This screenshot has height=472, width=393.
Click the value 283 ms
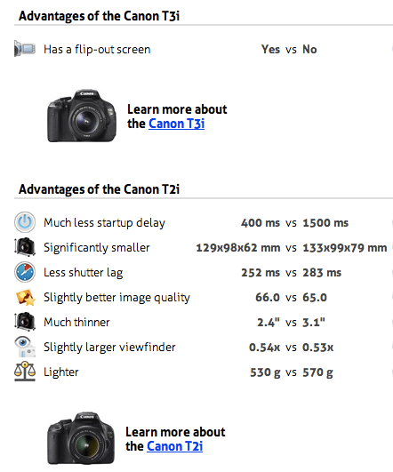(322, 273)
